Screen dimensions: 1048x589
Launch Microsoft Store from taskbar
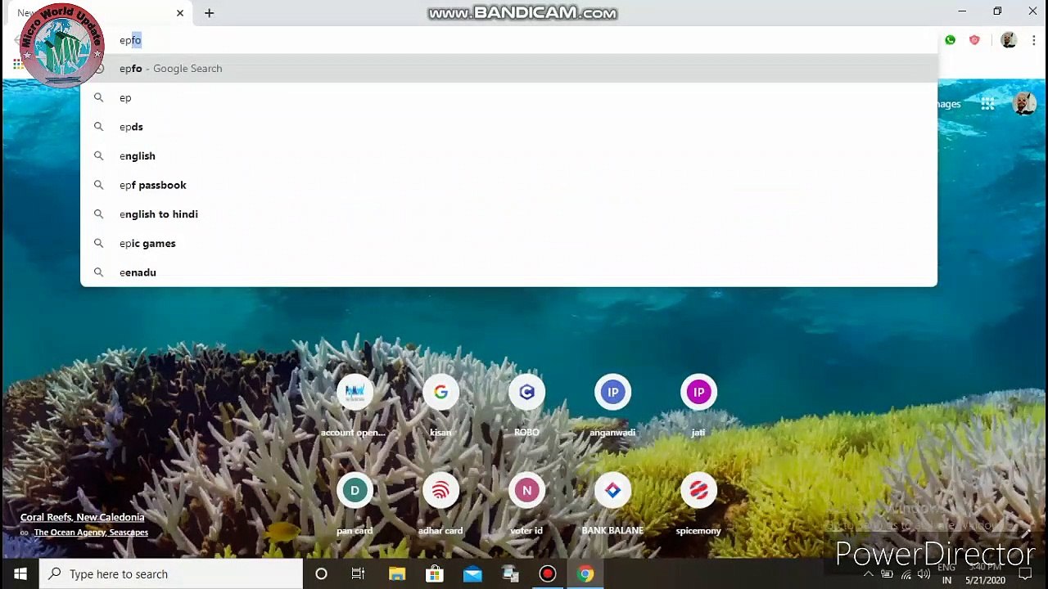[x=435, y=574]
